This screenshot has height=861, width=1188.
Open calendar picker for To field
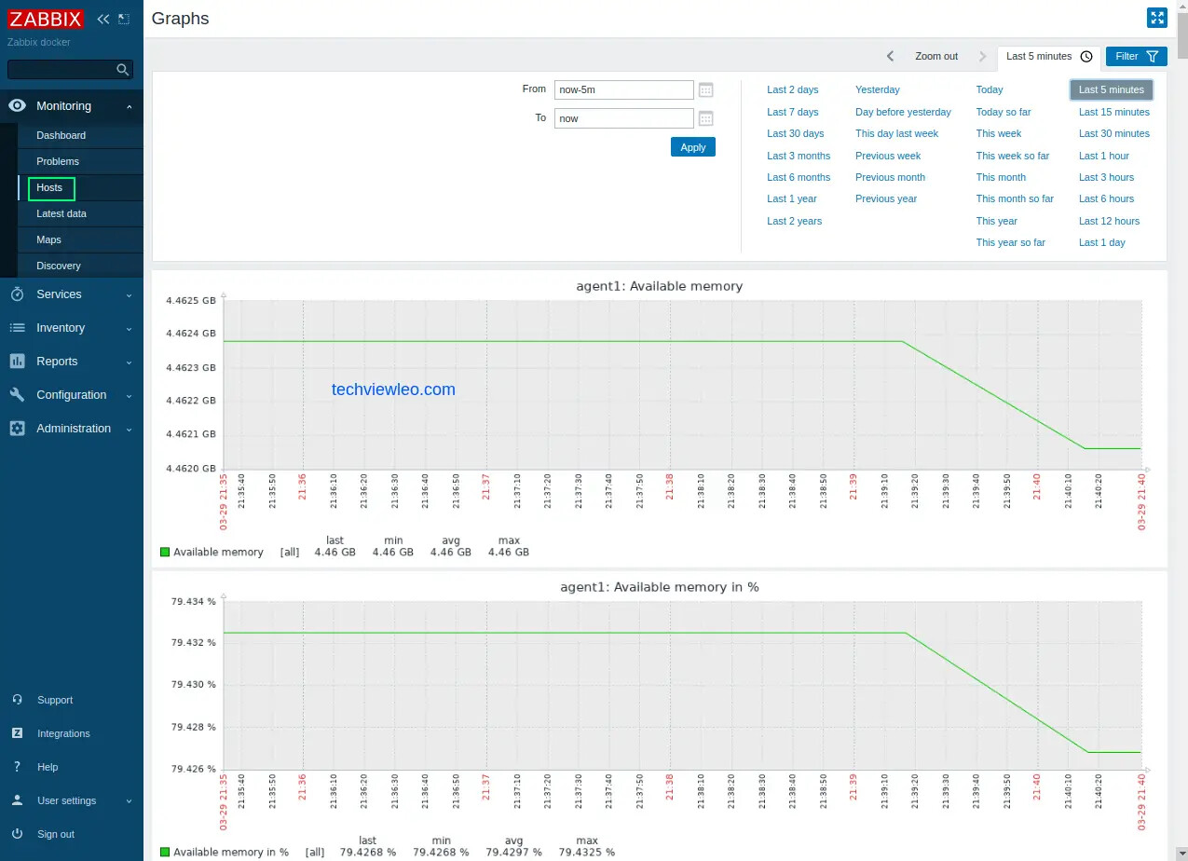(x=706, y=118)
